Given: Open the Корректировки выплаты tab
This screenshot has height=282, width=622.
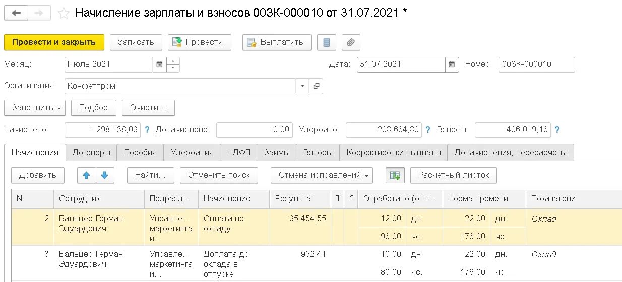Looking at the screenshot, I should pos(394,152).
